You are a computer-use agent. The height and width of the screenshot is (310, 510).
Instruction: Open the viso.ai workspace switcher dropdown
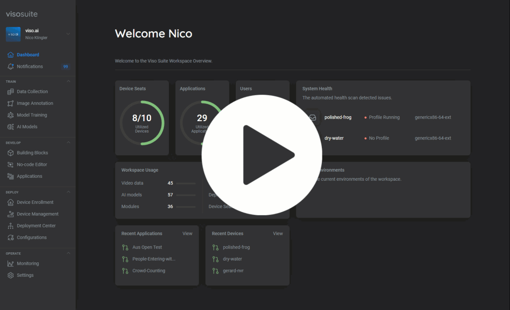68,34
